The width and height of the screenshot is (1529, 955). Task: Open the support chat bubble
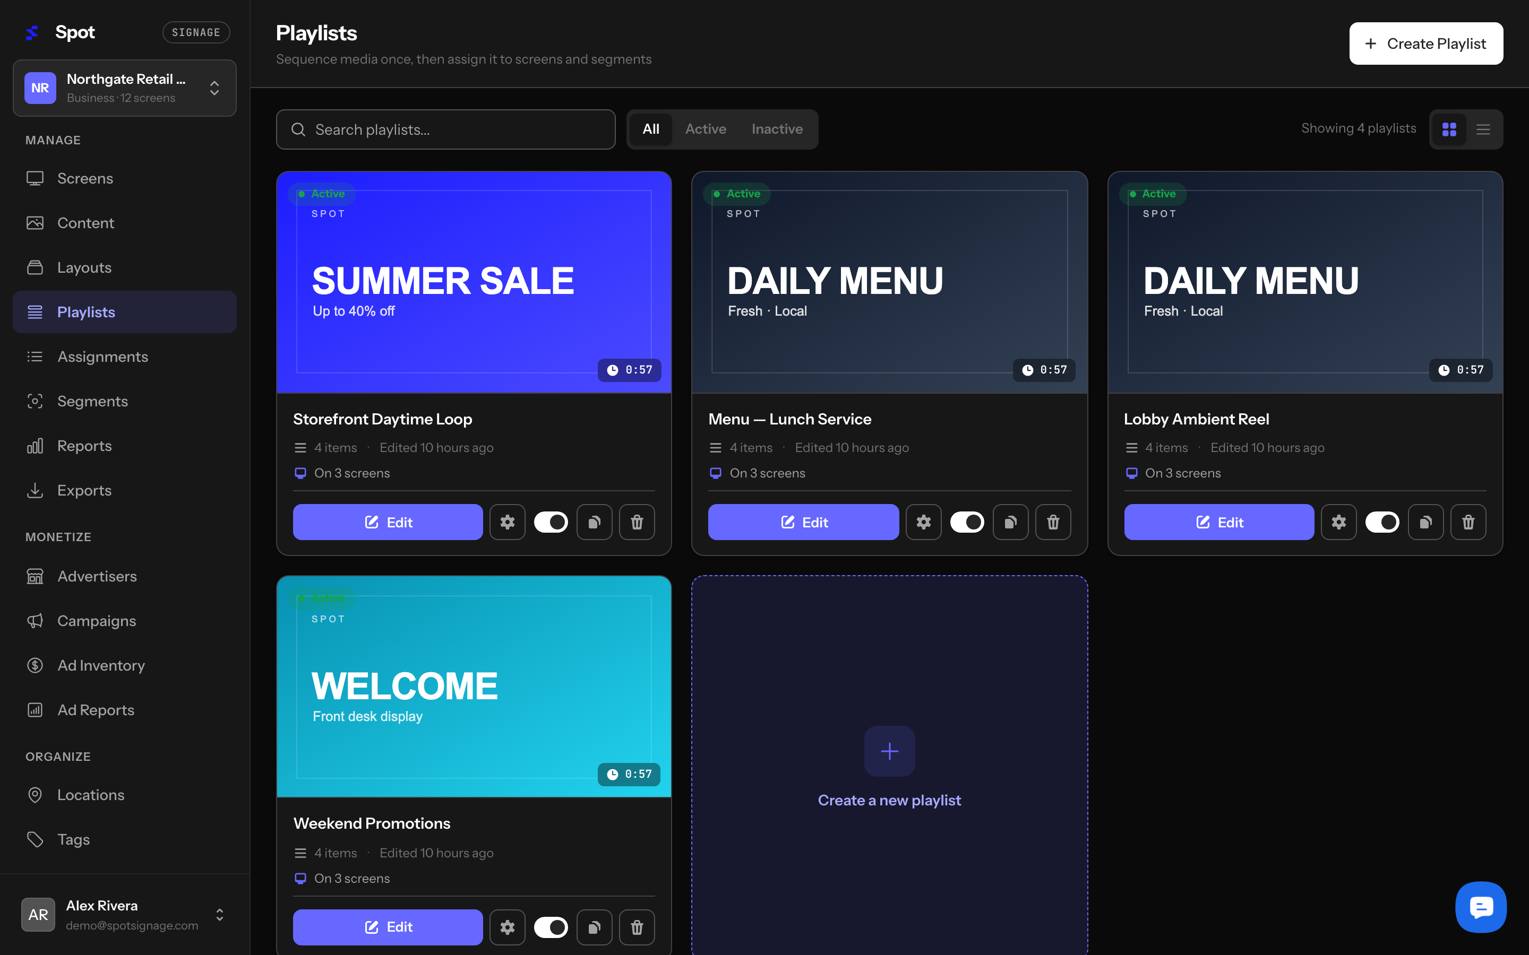[x=1480, y=907]
